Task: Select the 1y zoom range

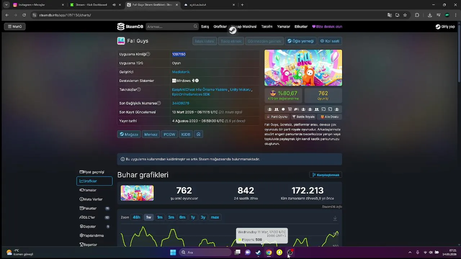Action: [193, 217]
